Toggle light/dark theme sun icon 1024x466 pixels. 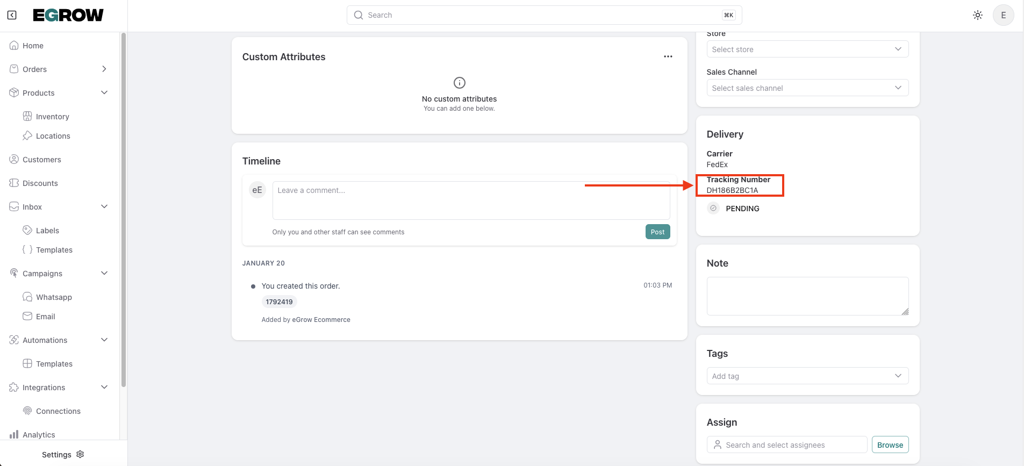(x=978, y=15)
